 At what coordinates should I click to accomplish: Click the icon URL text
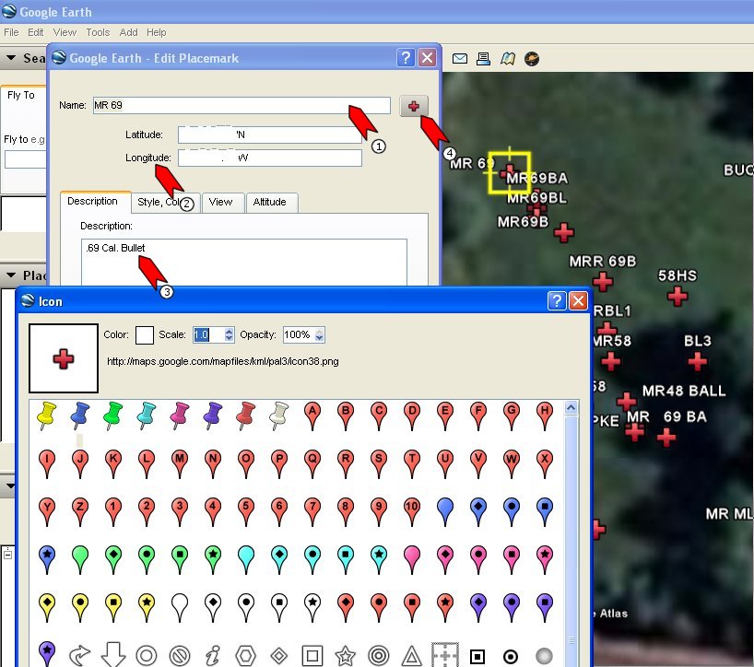tap(223, 361)
